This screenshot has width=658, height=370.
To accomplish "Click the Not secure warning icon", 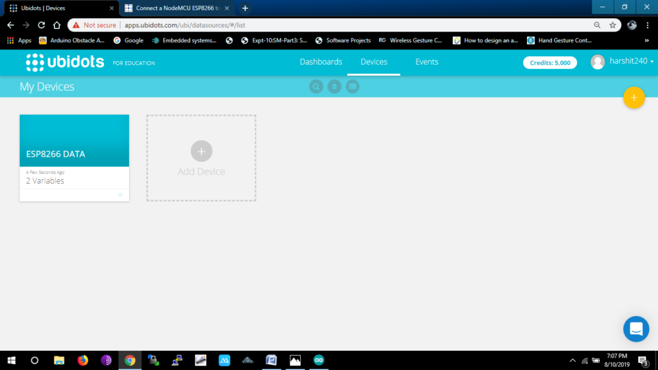I will 76,25.
